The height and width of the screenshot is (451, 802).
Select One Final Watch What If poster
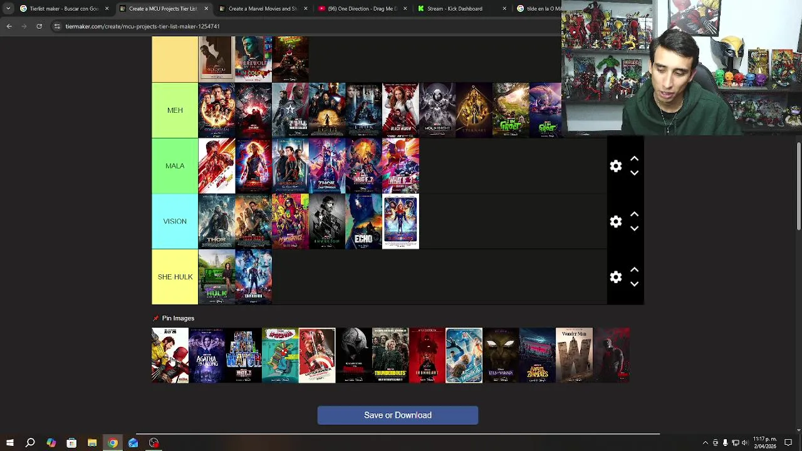click(243, 355)
